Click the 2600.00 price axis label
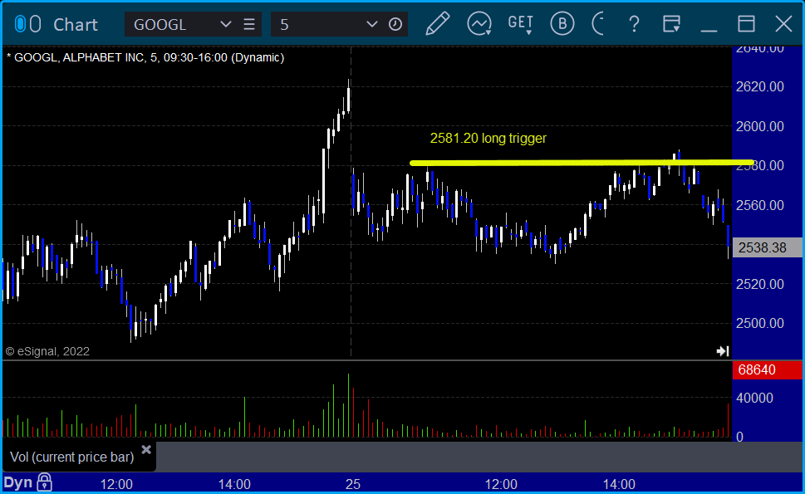 pyautogui.click(x=760, y=127)
